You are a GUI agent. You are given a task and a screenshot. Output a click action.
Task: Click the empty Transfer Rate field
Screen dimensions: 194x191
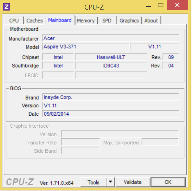(80, 142)
